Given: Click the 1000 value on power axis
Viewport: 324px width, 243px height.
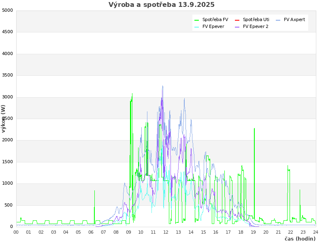Looking at the screenshot, I should pos(7,183).
